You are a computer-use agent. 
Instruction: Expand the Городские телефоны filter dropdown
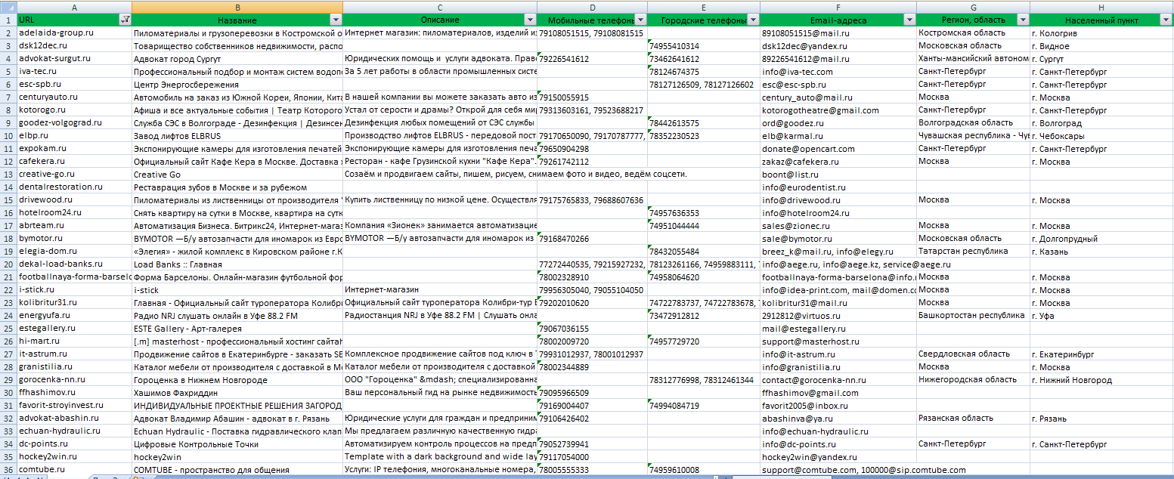coord(753,20)
